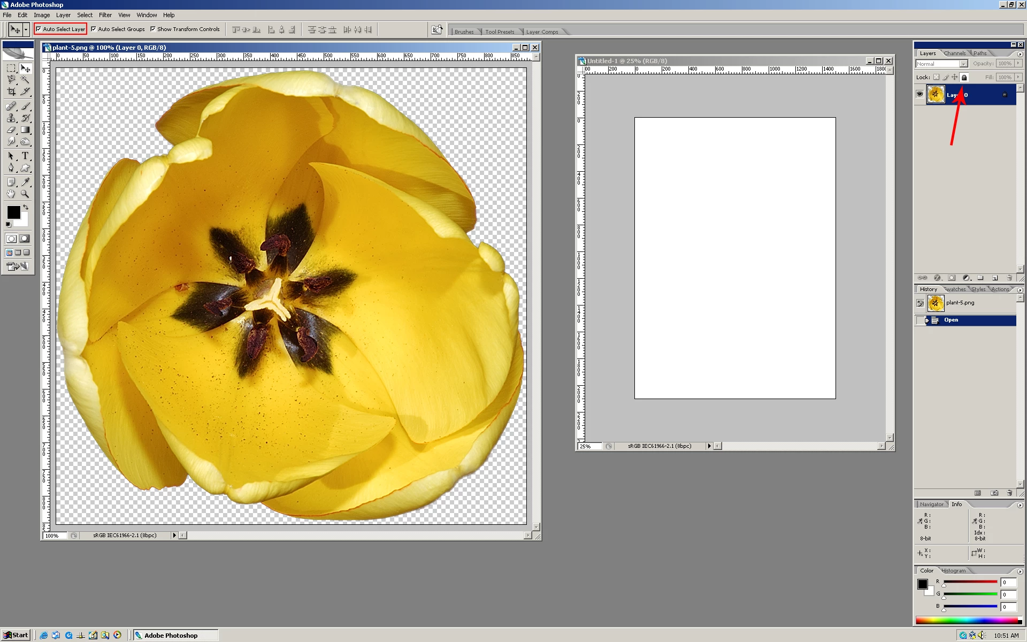The image size is (1027, 642).
Task: Select the Hand tool
Action: tap(11, 194)
